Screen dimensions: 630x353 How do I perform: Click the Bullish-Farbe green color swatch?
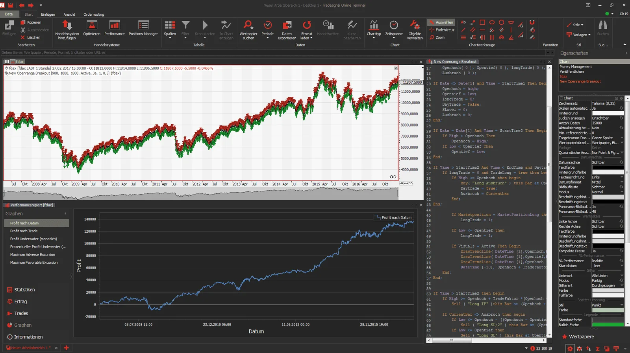608,325
